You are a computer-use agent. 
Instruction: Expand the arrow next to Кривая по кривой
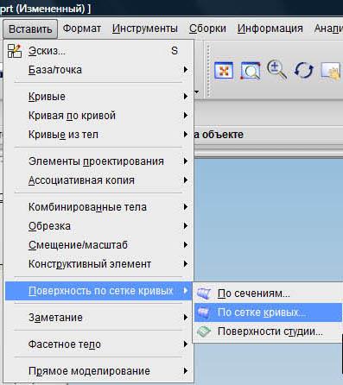click(186, 116)
